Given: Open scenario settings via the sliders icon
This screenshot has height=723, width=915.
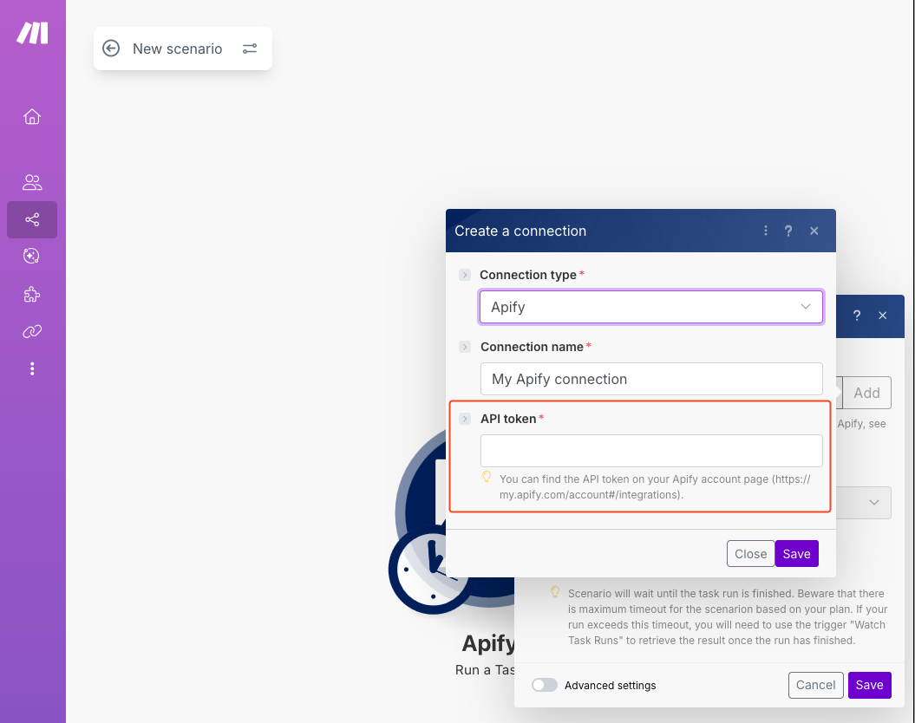Looking at the screenshot, I should [x=250, y=49].
